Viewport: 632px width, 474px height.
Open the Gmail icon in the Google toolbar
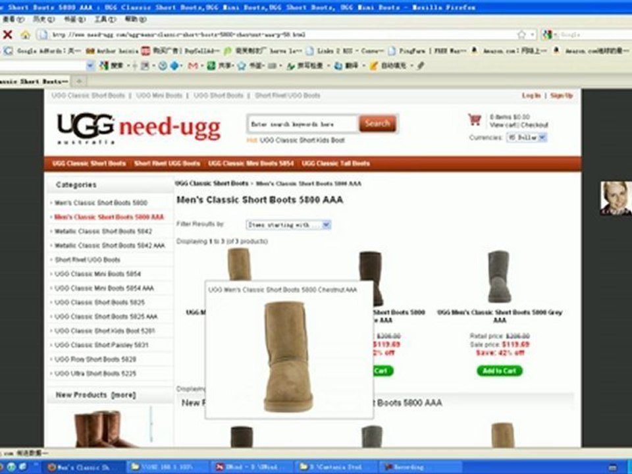(x=193, y=66)
